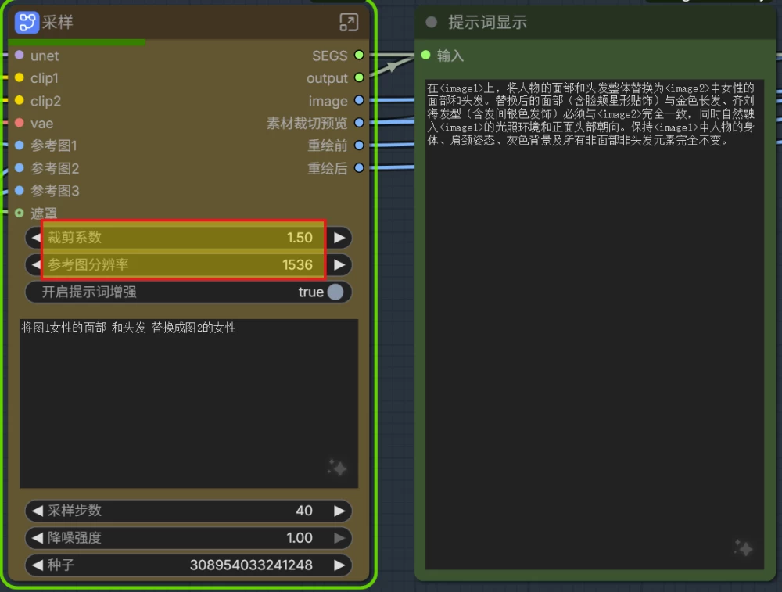Click sparkle icon in 提示词显示 text area

[x=743, y=548]
